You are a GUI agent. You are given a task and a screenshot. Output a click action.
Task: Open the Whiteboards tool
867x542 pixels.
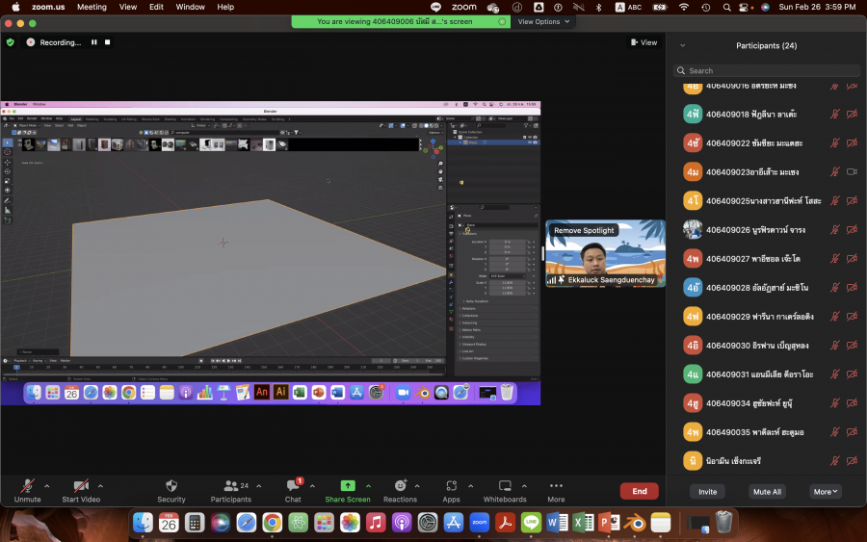click(505, 487)
